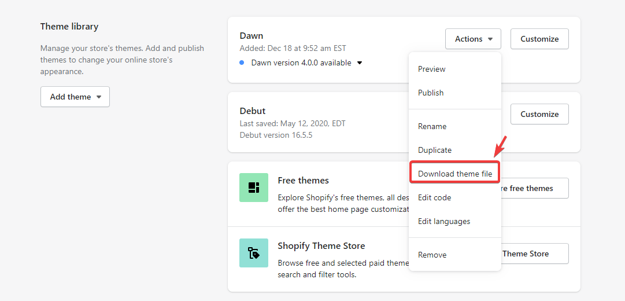This screenshot has height=301, width=625.
Task: Click Download theme file option
Action: 455,174
